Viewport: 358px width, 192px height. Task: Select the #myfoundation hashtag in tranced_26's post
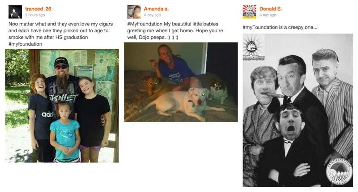[26, 44]
